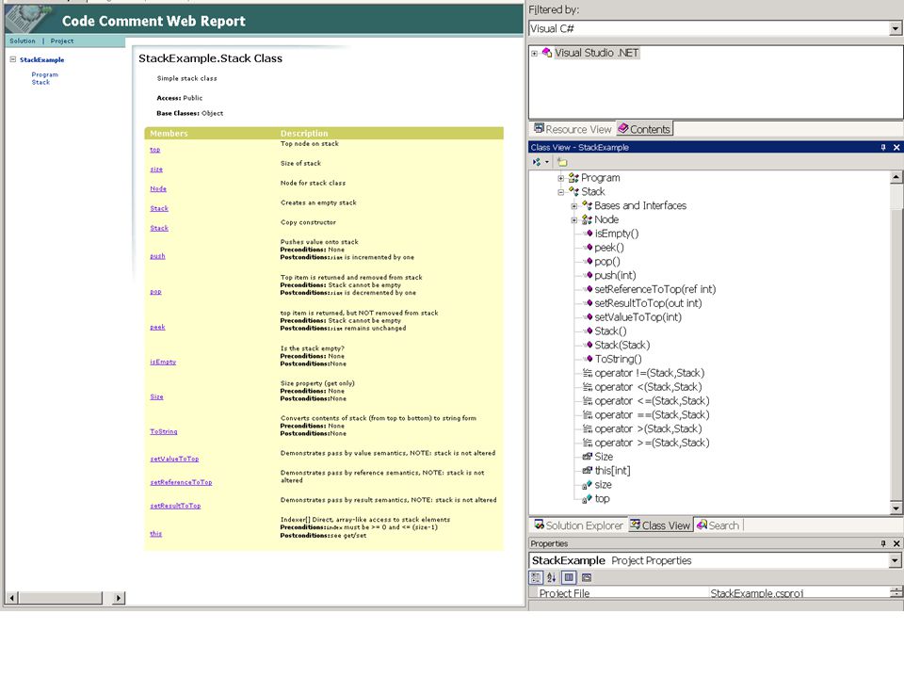The width and height of the screenshot is (904, 678).
Task: Open the StackExample Project Properties object dropdown
Action: pos(895,560)
